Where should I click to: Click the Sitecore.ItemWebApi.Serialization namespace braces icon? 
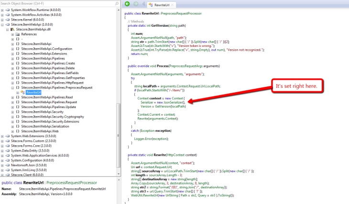(x=18, y=126)
